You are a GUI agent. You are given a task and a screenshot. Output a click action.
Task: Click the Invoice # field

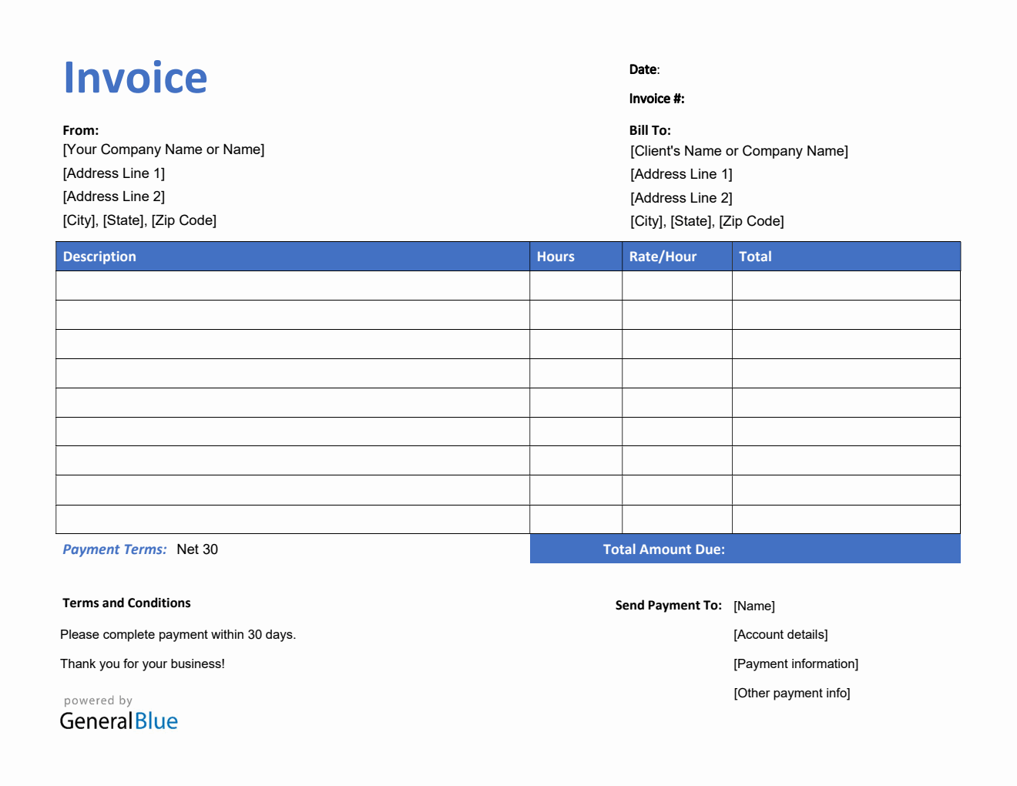click(x=656, y=98)
